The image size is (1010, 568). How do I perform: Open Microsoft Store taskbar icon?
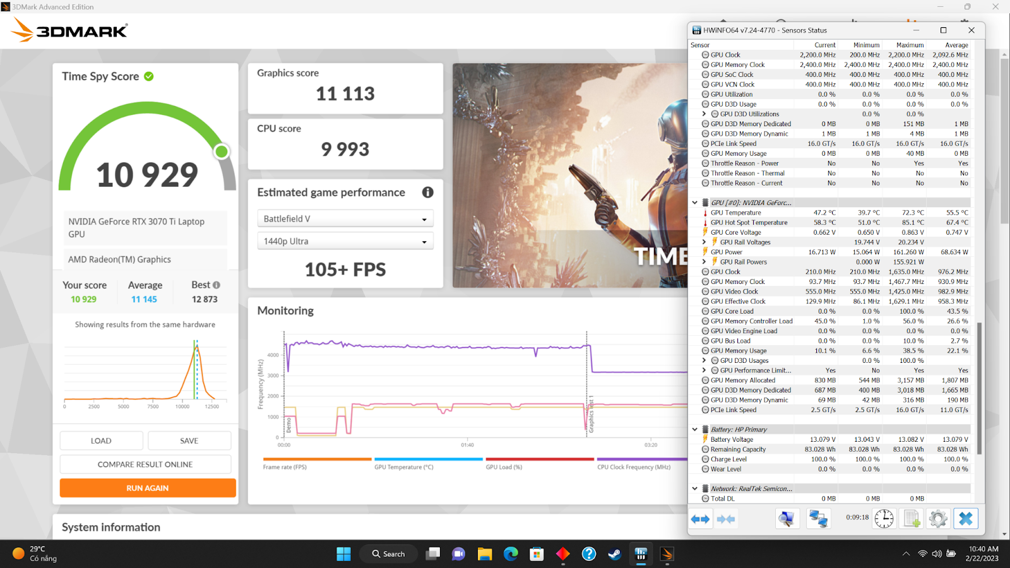click(x=537, y=553)
